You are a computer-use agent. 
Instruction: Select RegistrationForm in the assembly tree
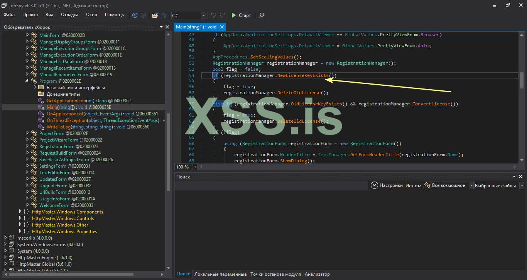pos(57,147)
